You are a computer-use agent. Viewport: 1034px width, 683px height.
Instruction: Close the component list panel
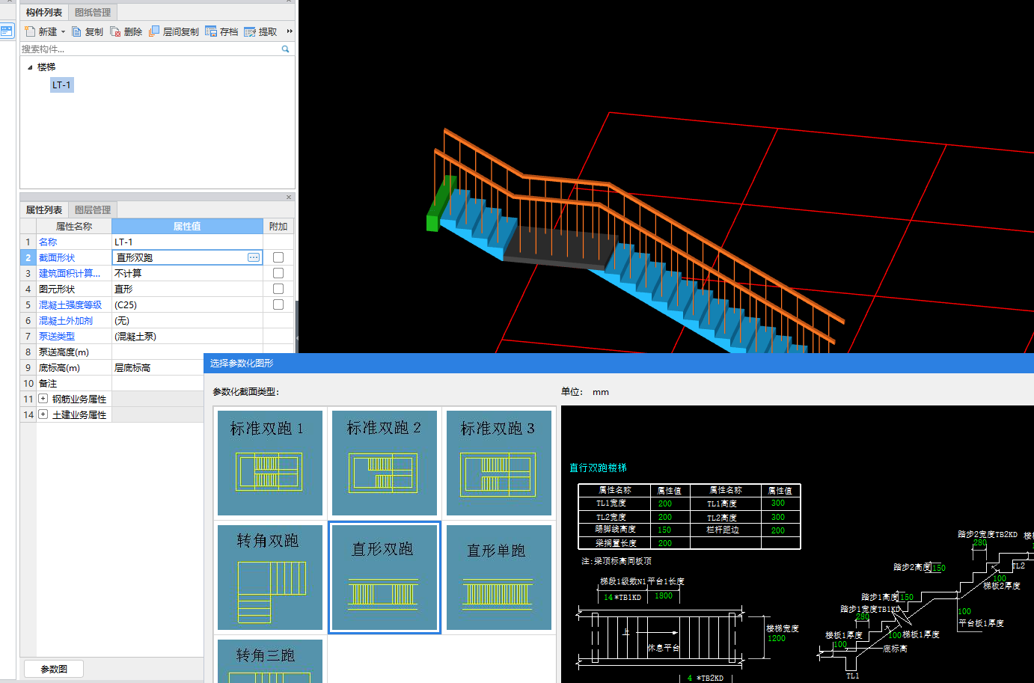point(289,1)
